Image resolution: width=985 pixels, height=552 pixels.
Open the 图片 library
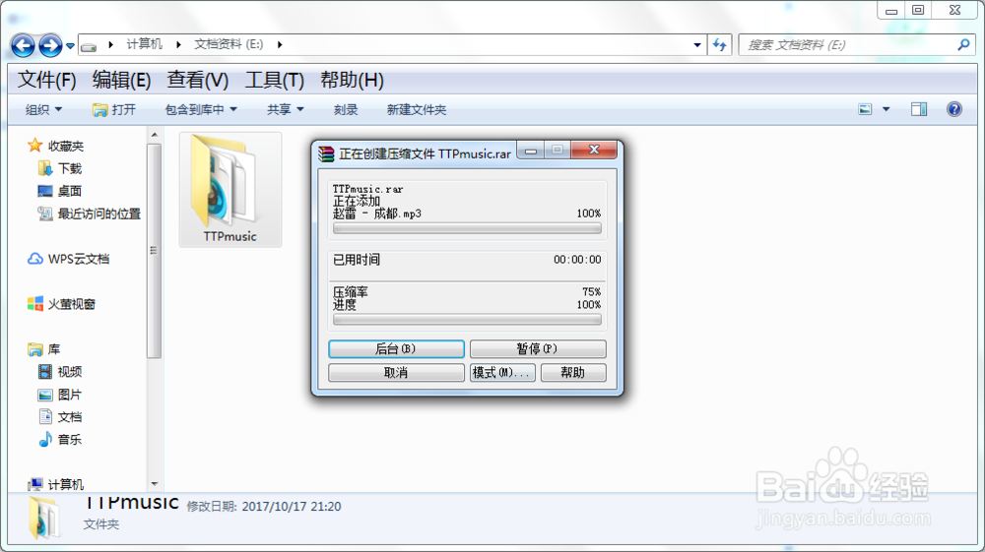tap(60, 395)
